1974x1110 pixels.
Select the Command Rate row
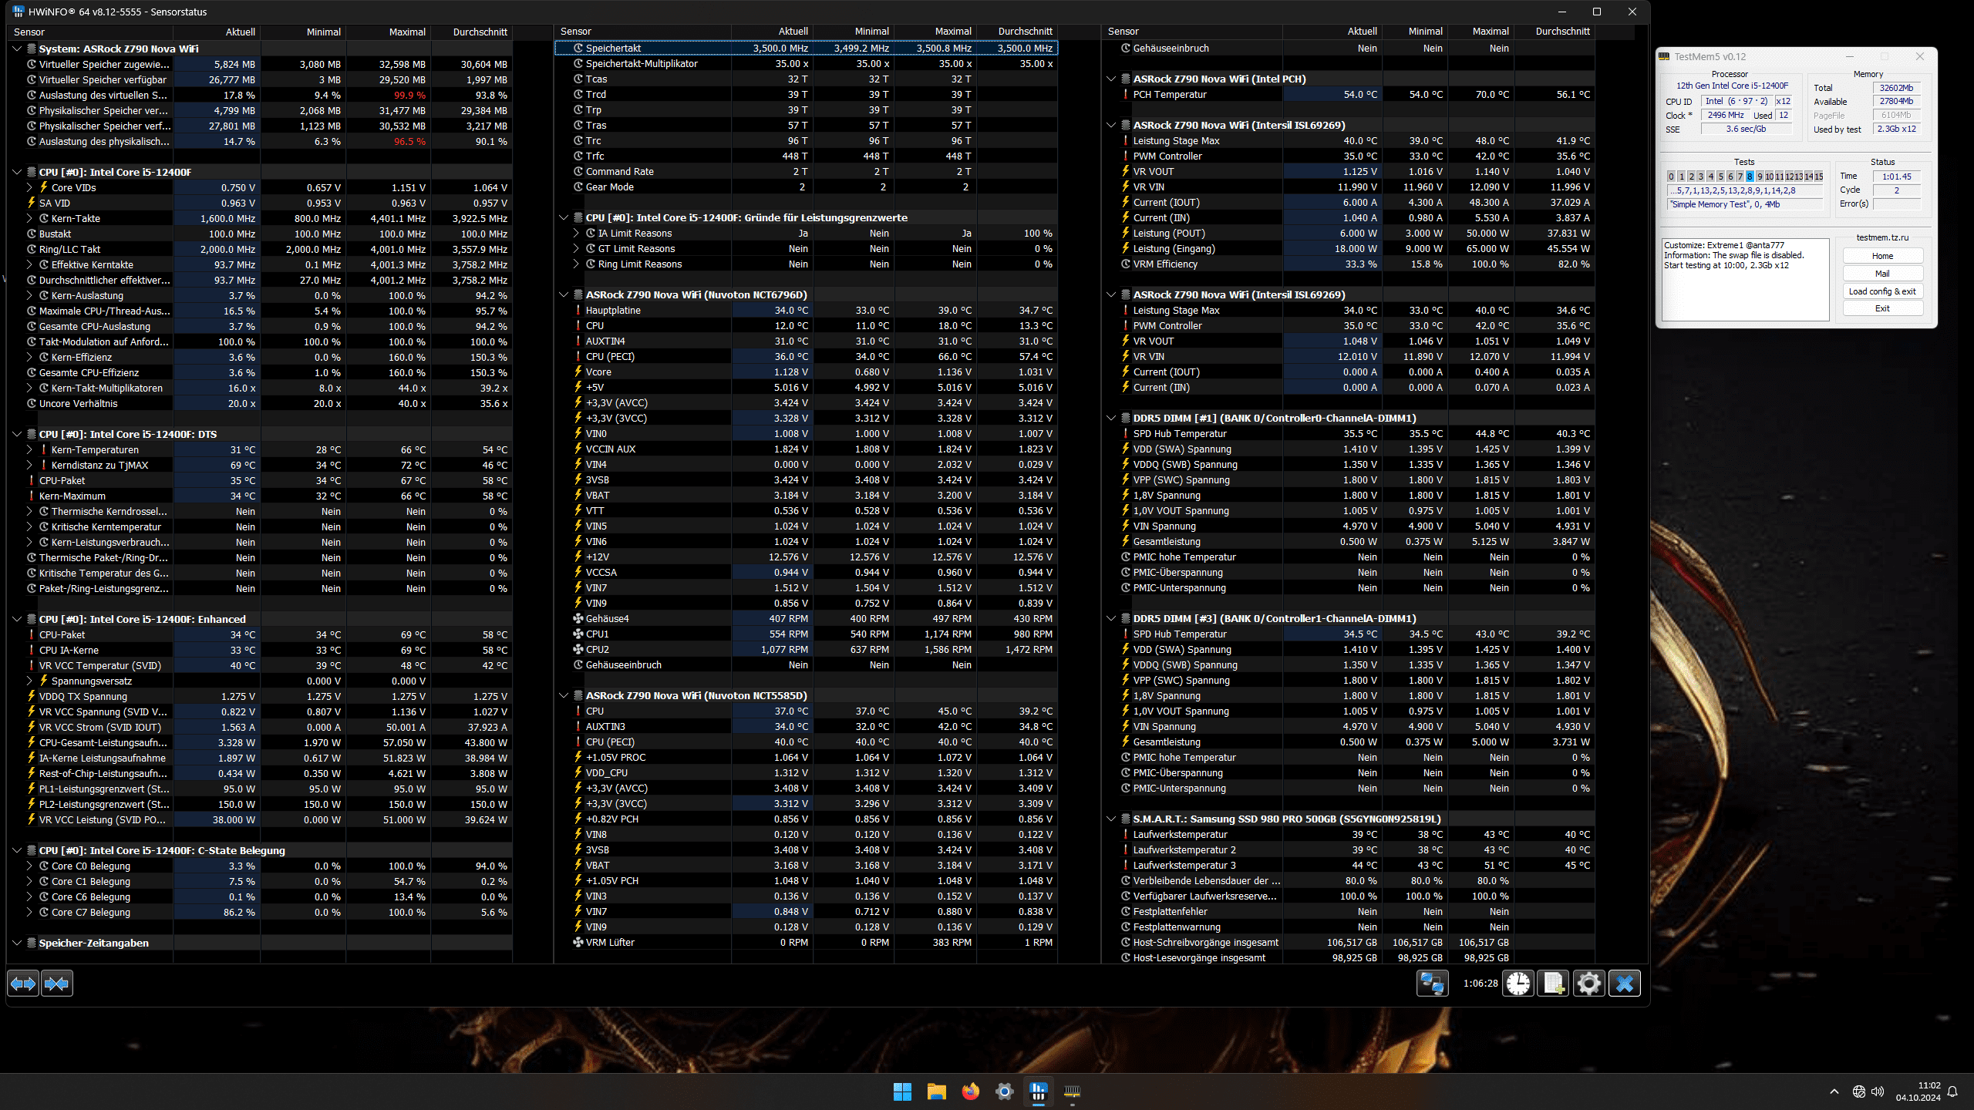(806, 171)
